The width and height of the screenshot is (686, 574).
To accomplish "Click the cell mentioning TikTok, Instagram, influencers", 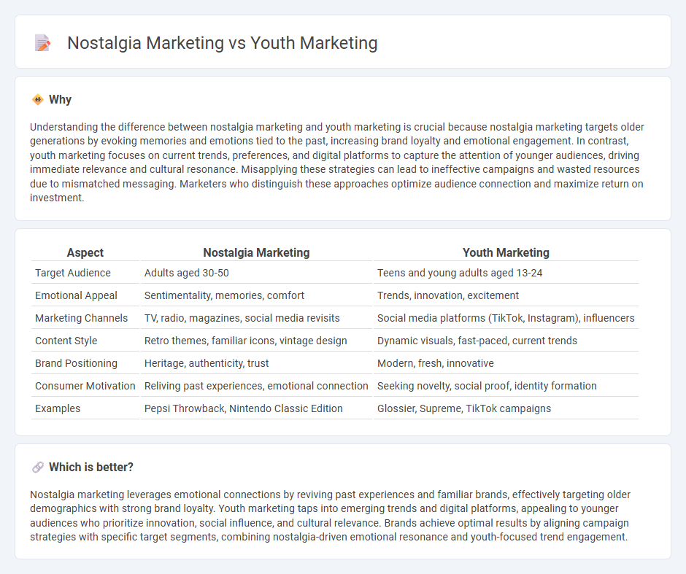I will [x=506, y=318].
